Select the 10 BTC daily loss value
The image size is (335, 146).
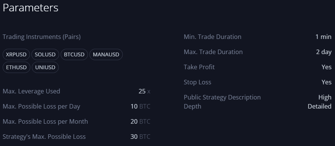(x=140, y=106)
